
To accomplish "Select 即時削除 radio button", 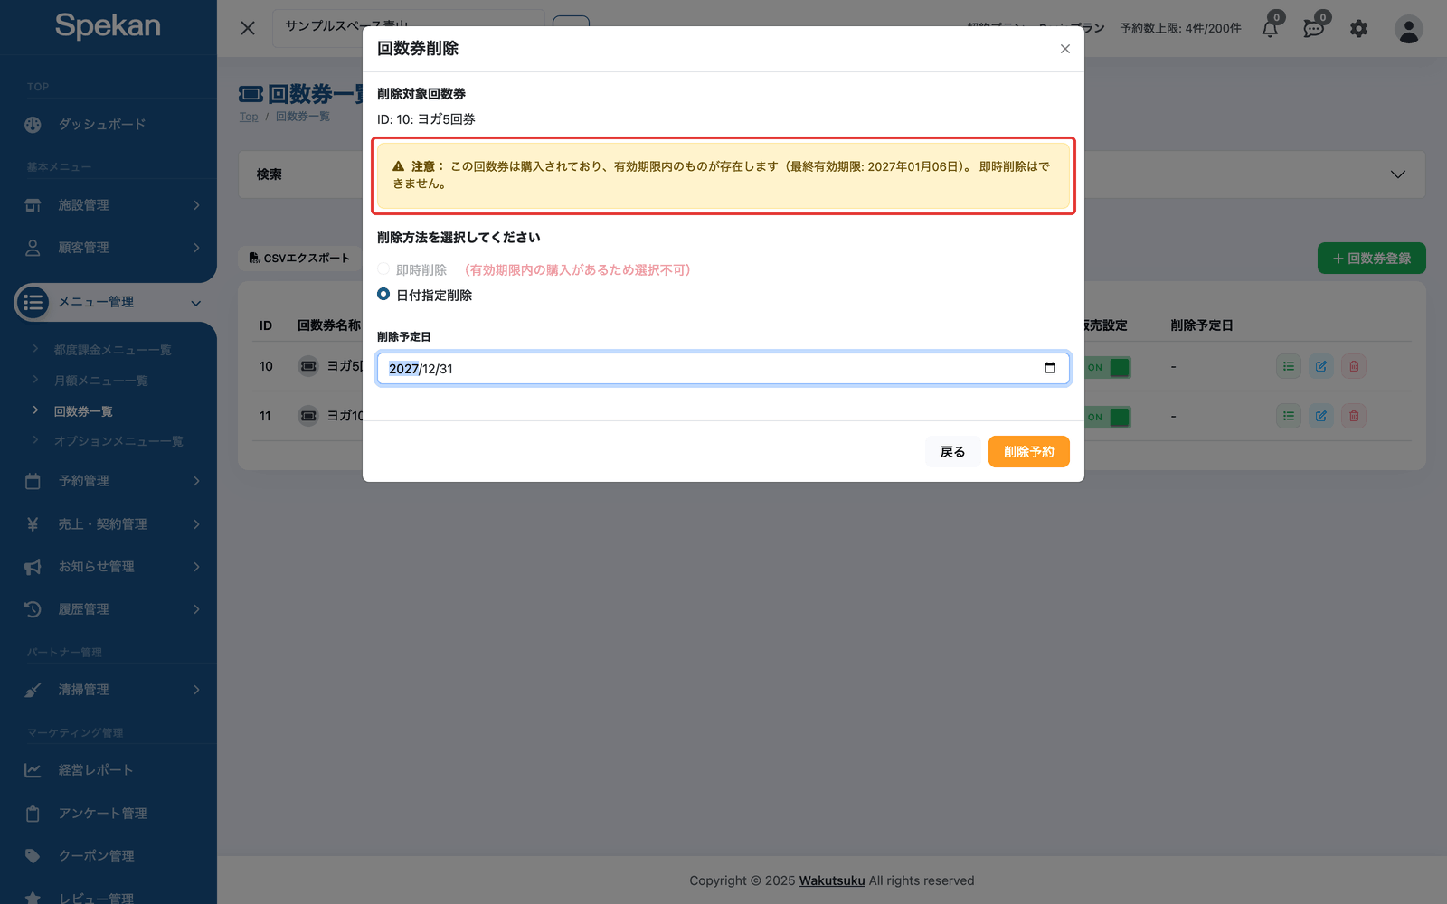I will tap(383, 269).
